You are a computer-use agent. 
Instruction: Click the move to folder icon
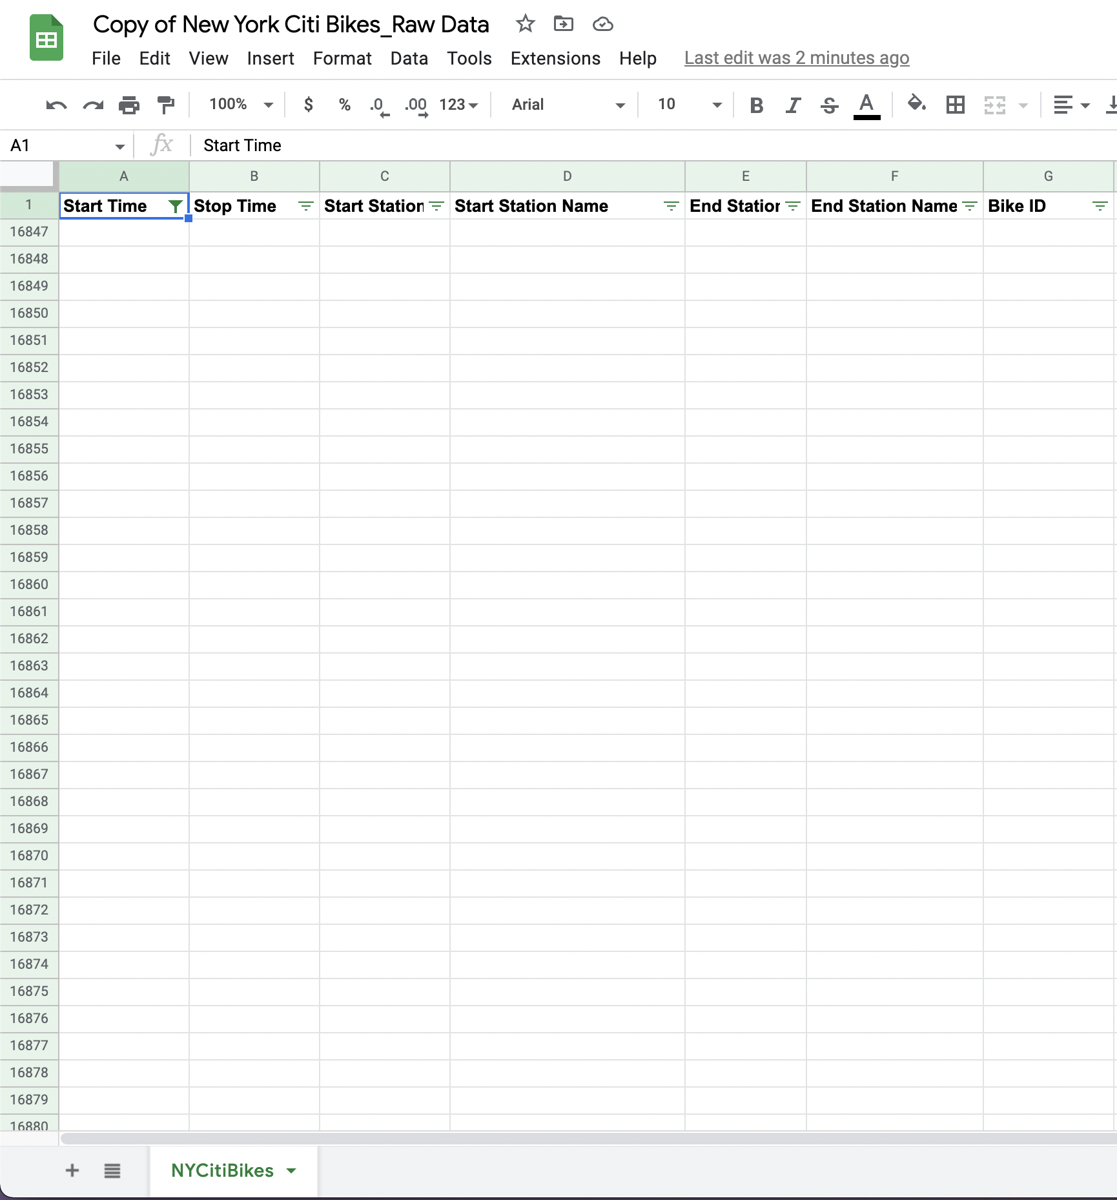tap(564, 25)
